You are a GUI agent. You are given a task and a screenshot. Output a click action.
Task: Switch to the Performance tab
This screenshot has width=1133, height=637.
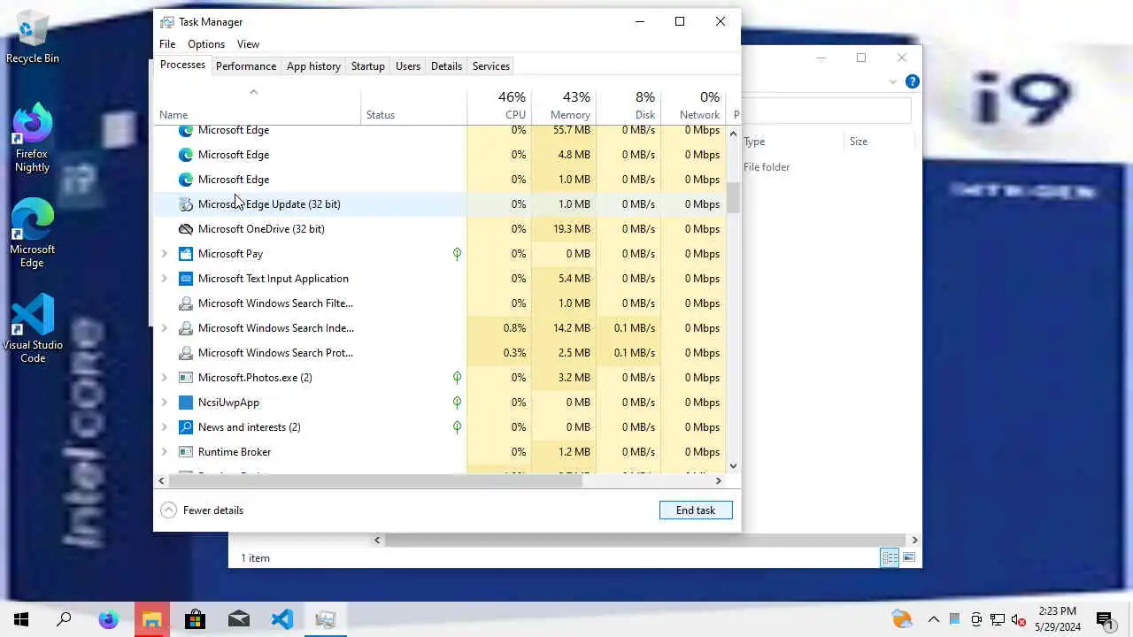246,66
